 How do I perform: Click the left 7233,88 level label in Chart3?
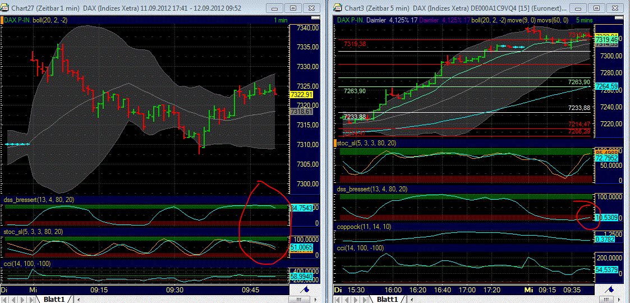coord(355,117)
